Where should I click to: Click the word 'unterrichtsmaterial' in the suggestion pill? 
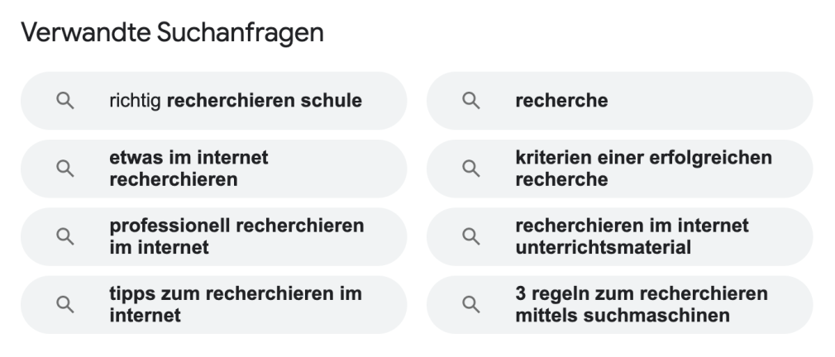pos(603,247)
